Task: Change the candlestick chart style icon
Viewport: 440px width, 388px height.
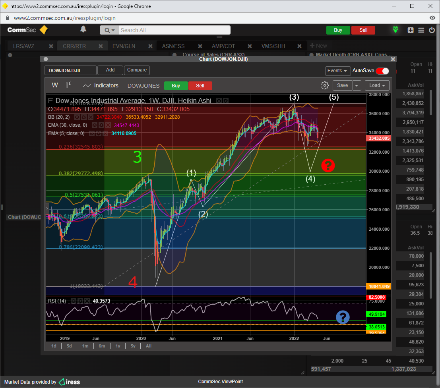Action: point(68,85)
